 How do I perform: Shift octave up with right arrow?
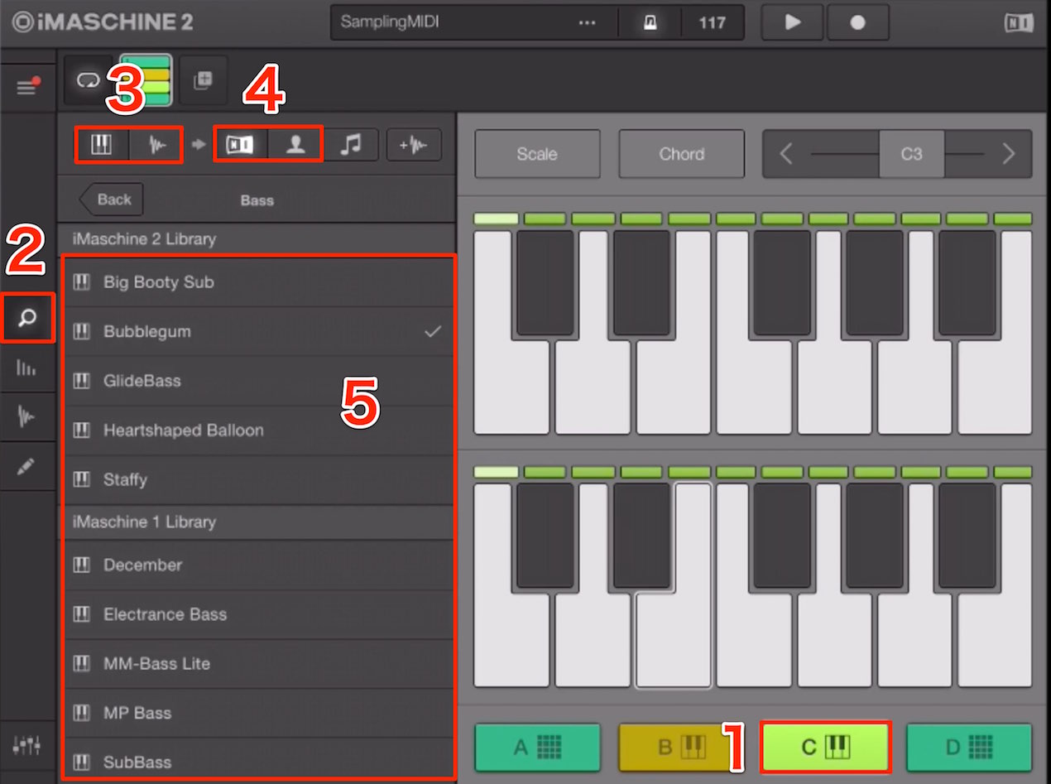click(1008, 154)
